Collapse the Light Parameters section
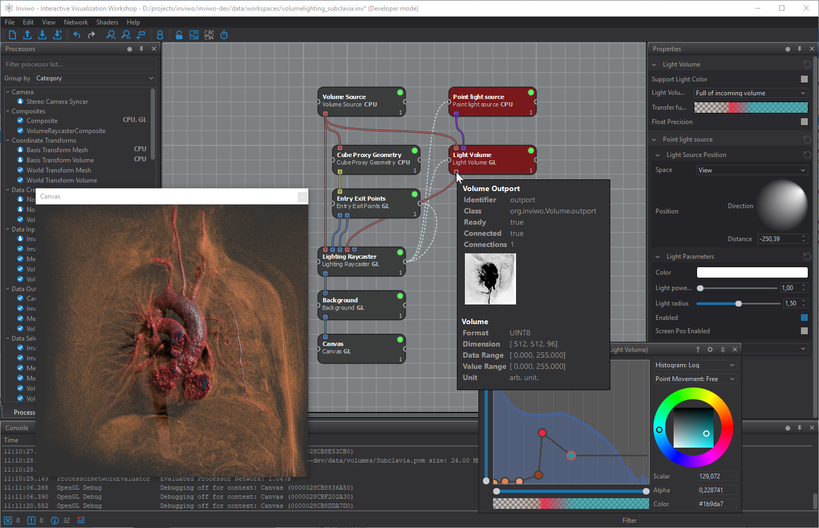The height and width of the screenshot is (528, 819). 658,257
